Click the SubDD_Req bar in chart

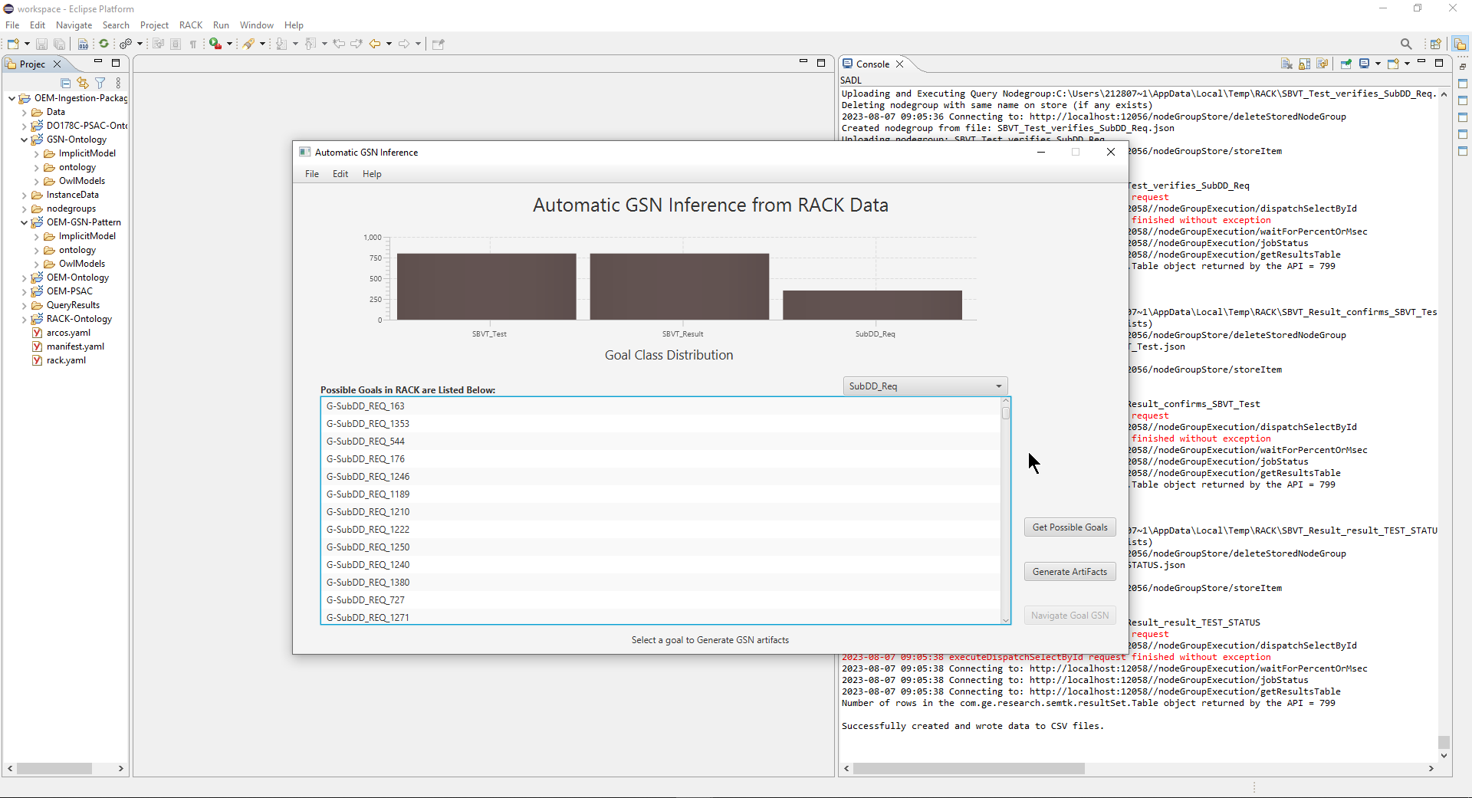(x=872, y=305)
